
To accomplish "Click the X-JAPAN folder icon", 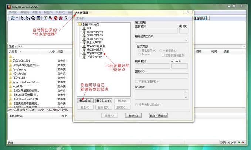I will [10, 86].
